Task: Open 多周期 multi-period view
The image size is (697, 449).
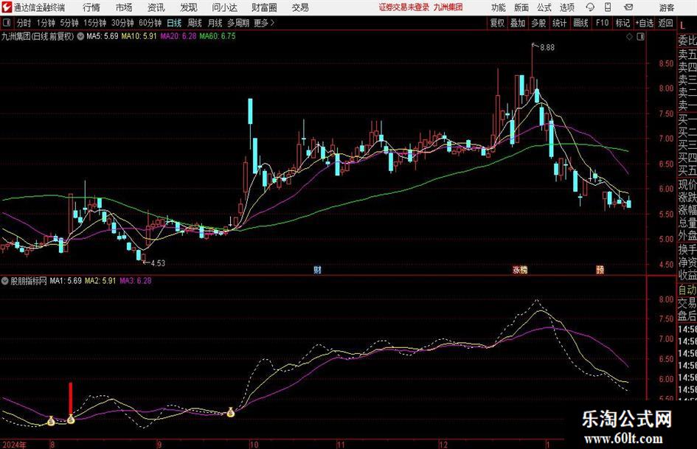Action: point(237,23)
